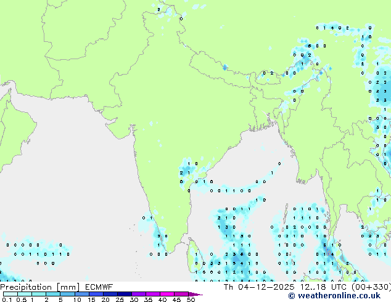391x302 pixels.
Task: Click the "35" legend scale label
Action: pos(148,300)
